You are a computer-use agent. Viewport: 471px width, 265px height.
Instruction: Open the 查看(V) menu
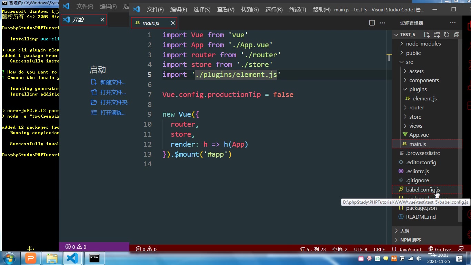coord(226,10)
